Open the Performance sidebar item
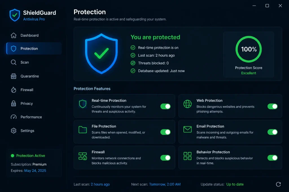 [x=34, y=117]
